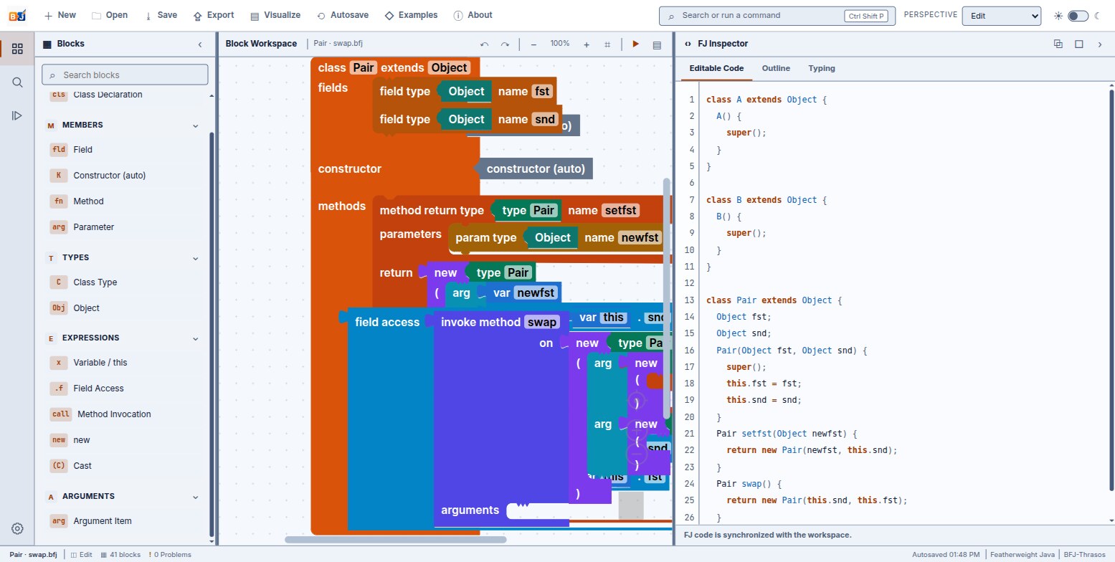This screenshot has height=562, width=1115.
Task: Open the About menu item
Action: click(473, 15)
